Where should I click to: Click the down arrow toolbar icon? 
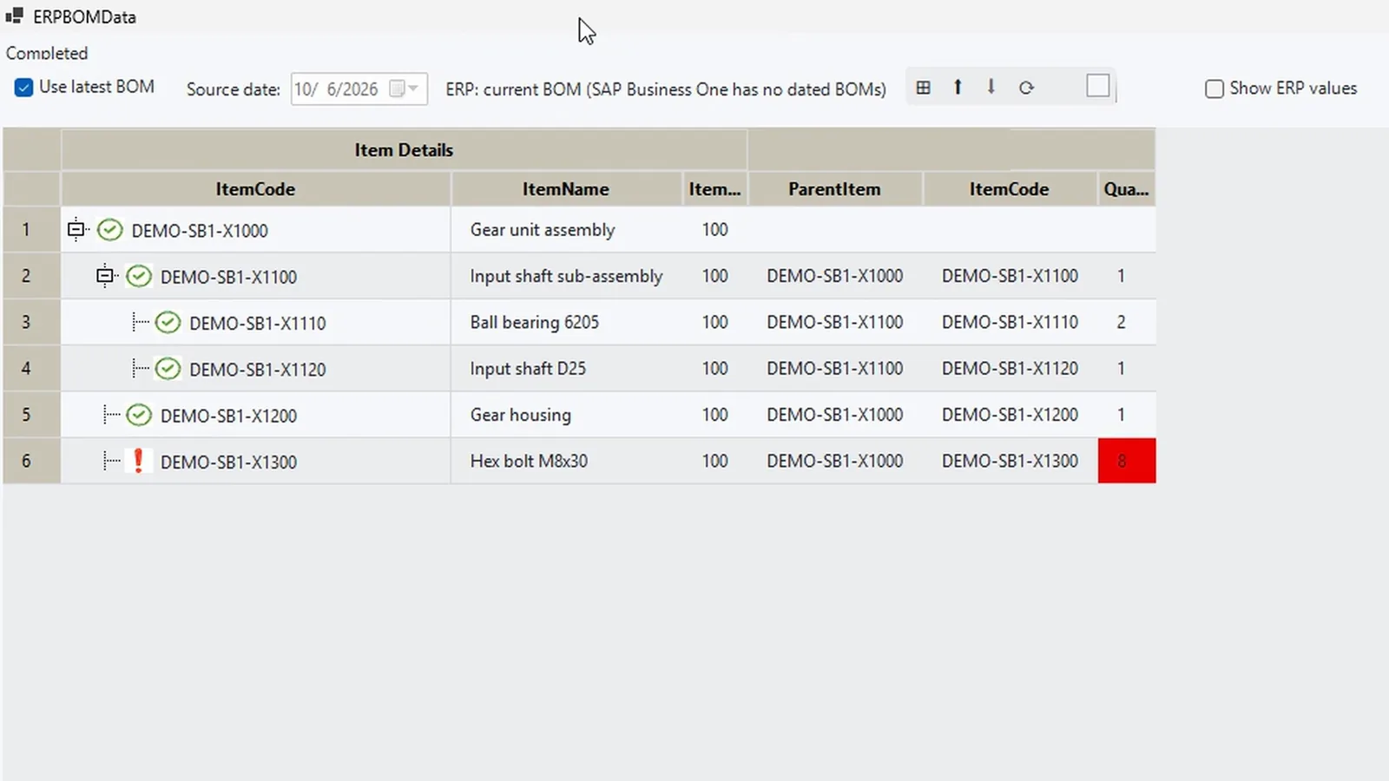coord(991,87)
